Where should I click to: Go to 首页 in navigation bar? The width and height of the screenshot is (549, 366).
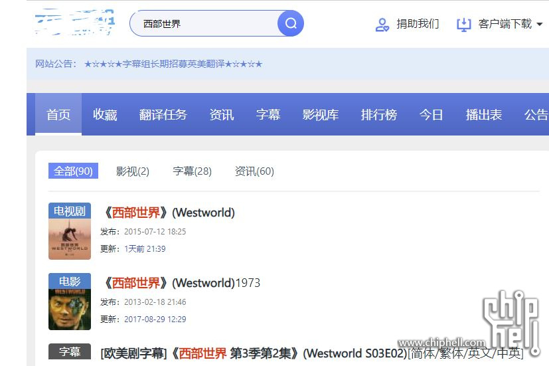(58, 114)
